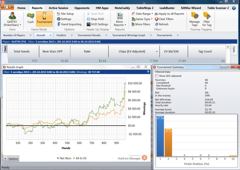
Task: Select the Tournament trophy icon
Action: (44, 16)
